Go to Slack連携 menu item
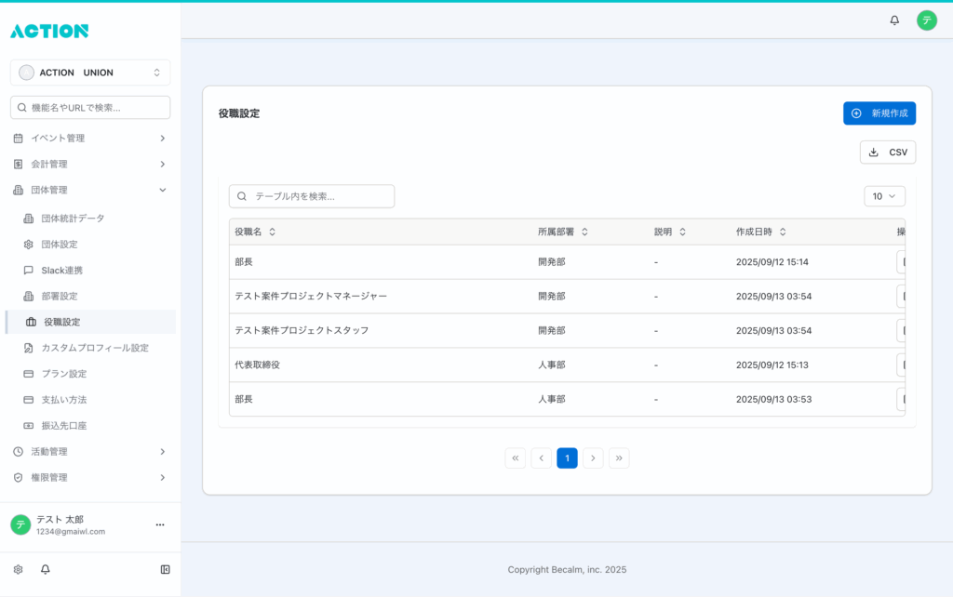The width and height of the screenshot is (953, 597). (x=61, y=270)
